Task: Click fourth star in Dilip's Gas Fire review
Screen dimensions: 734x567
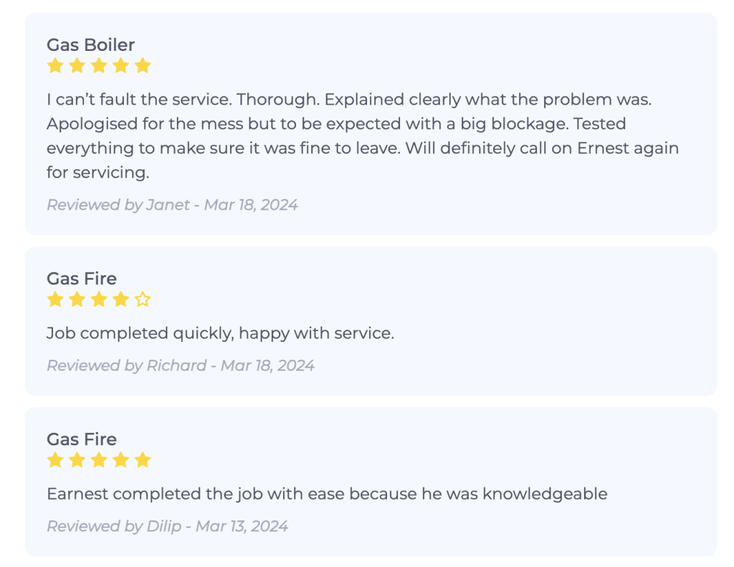Action: (120, 460)
